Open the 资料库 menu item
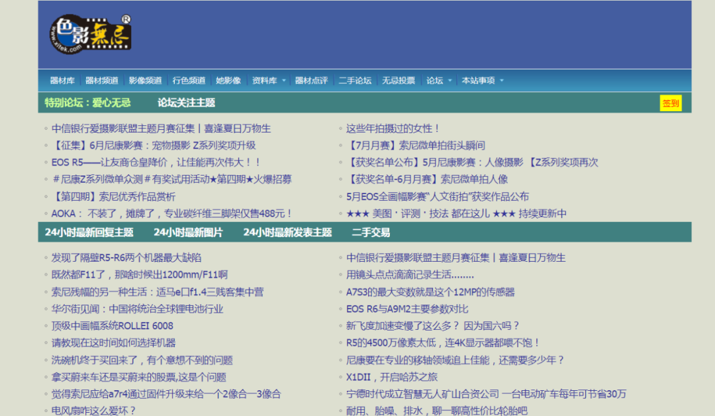715x416 pixels. point(264,81)
